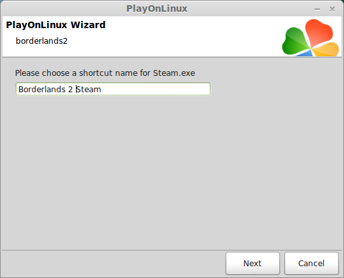Click the digit 2 in the text field
This screenshot has height=278, width=344.
pos(71,90)
